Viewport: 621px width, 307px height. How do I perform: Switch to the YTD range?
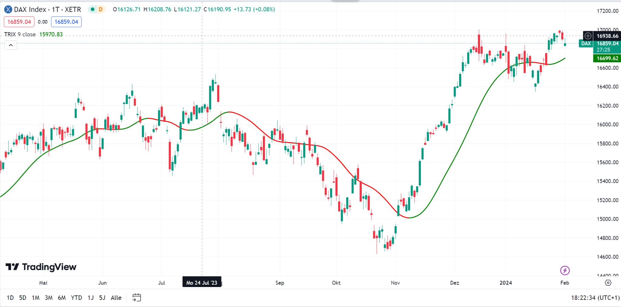77,297
